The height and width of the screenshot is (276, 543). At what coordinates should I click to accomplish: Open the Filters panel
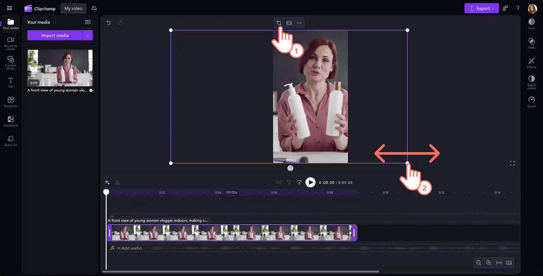click(531, 43)
